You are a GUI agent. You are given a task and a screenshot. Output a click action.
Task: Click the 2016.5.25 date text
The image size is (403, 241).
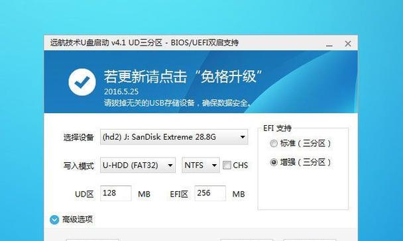click(121, 91)
